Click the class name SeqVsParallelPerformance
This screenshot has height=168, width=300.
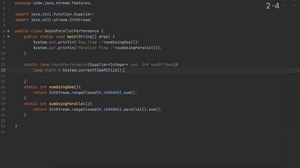(72, 31)
